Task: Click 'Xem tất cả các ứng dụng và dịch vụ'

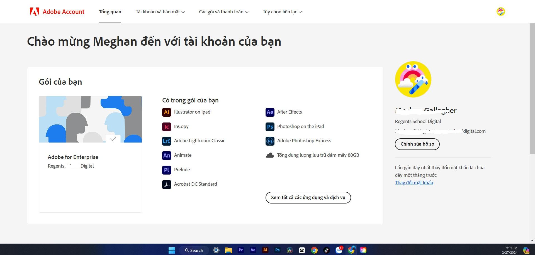Action: coord(308,198)
